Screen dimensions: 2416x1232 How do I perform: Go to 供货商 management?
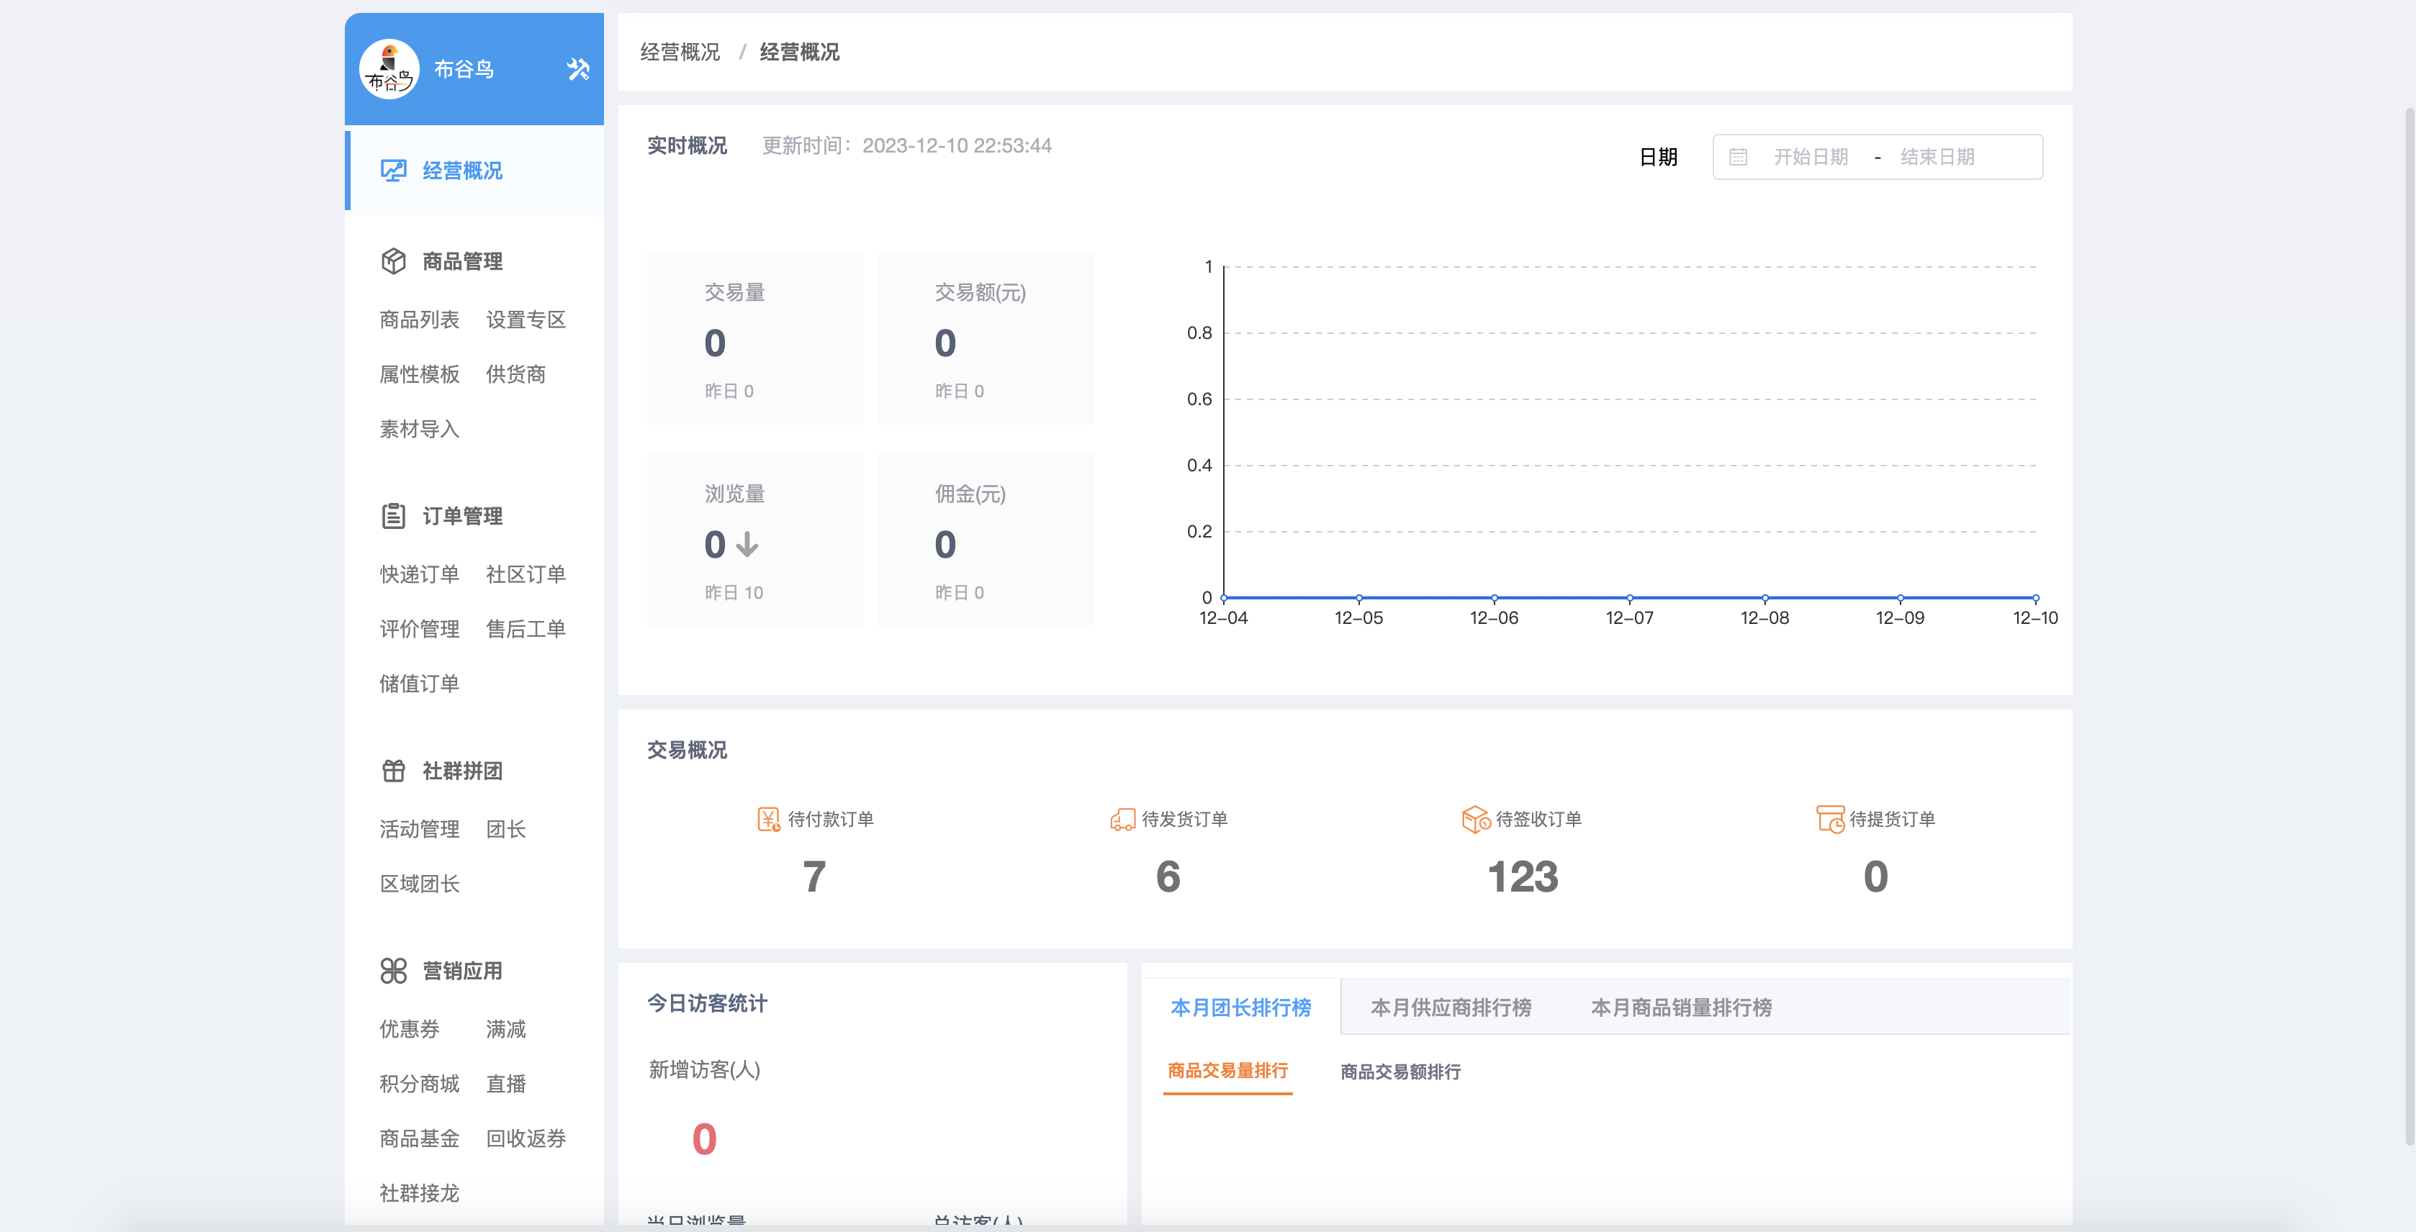tap(516, 374)
